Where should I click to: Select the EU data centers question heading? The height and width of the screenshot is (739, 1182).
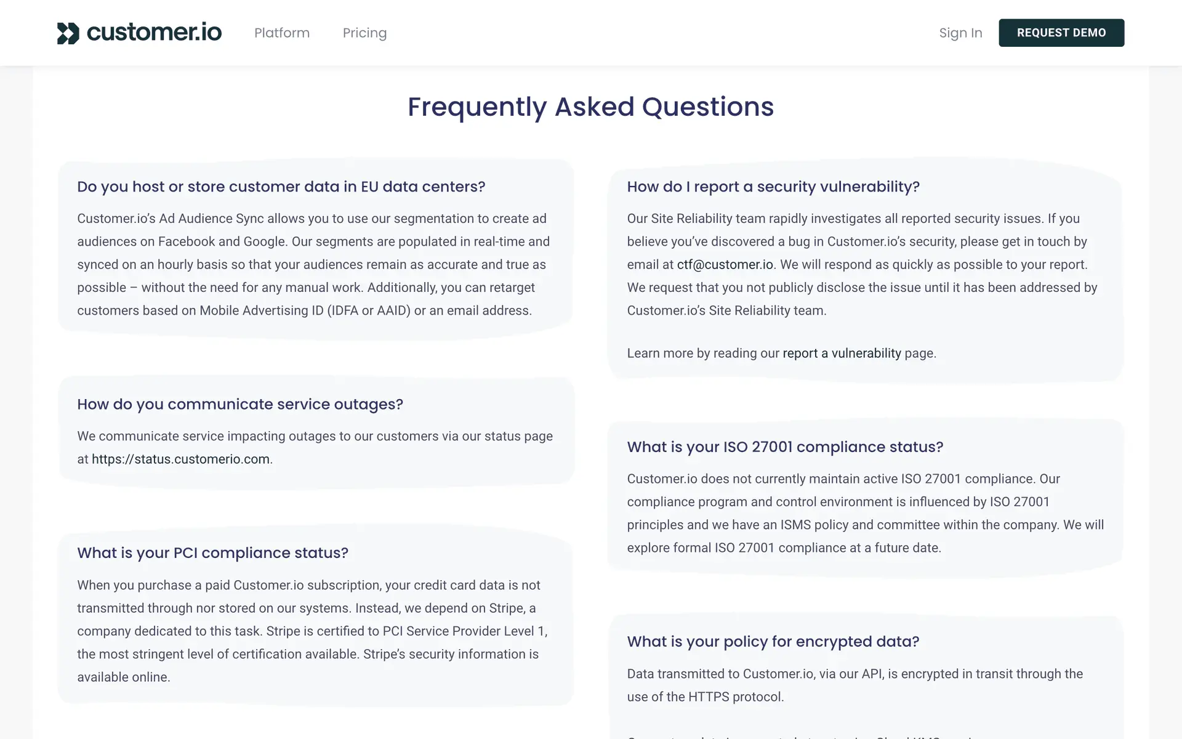(281, 187)
